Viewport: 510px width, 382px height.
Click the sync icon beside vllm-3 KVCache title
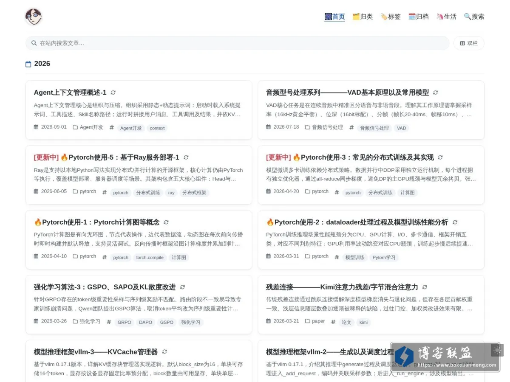pyautogui.click(x=164, y=352)
